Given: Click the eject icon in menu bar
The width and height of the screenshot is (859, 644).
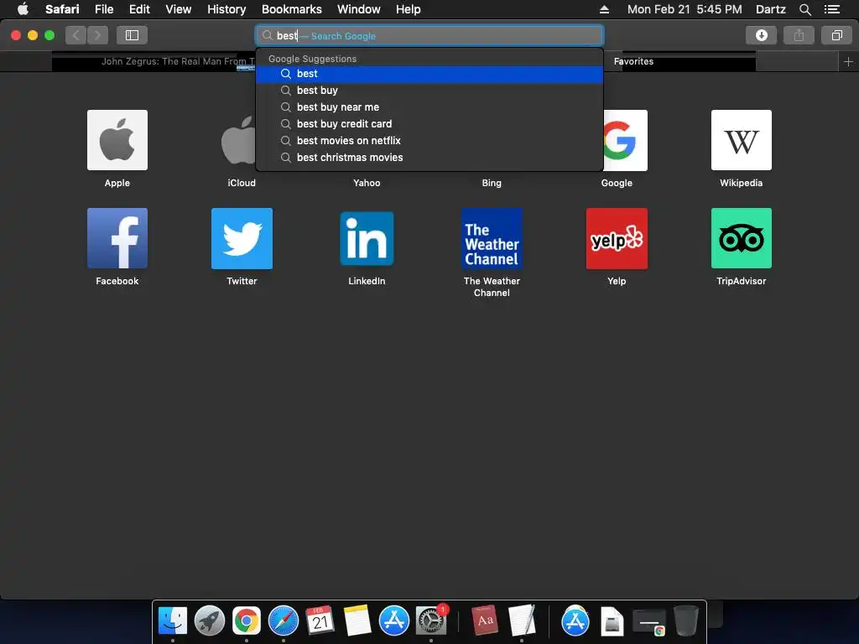Looking at the screenshot, I should coord(604,9).
